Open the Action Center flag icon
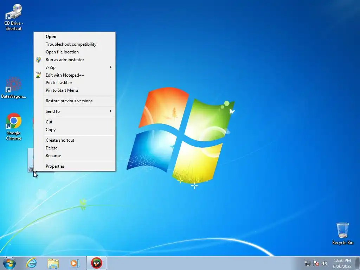This screenshot has height=270, width=360. pos(316,263)
